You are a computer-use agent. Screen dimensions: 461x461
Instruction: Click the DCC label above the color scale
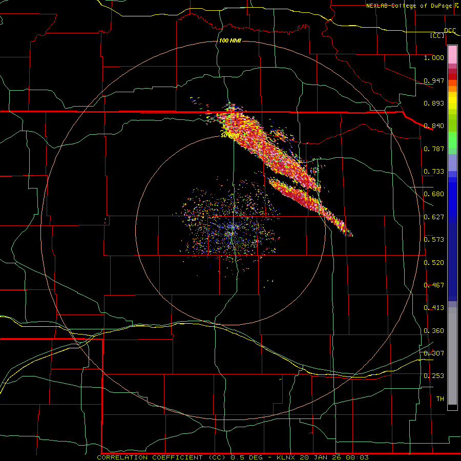click(x=450, y=31)
